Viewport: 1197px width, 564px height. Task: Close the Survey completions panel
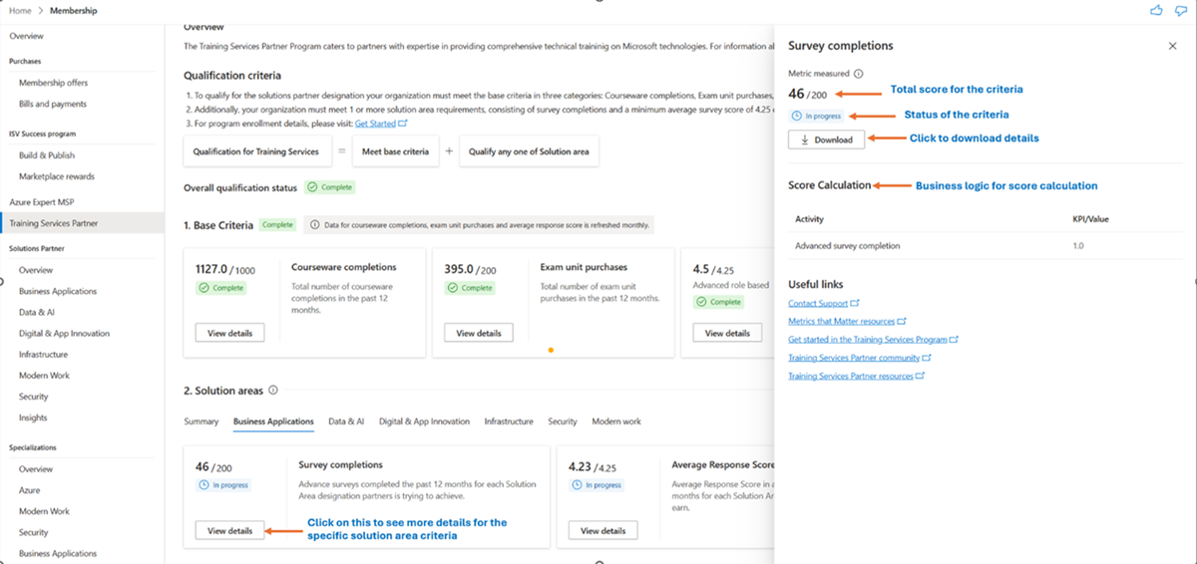[x=1172, y=46]
